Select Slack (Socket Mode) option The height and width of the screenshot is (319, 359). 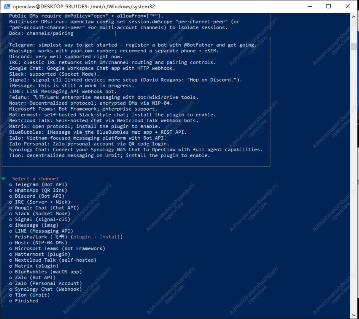click(40, 214)
